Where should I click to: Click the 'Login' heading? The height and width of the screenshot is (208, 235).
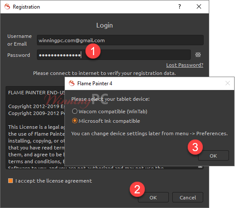(x=104, y=25)
